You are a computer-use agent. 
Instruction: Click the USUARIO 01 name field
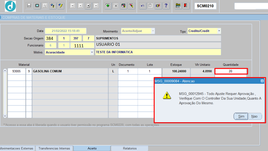coord(158,45)
